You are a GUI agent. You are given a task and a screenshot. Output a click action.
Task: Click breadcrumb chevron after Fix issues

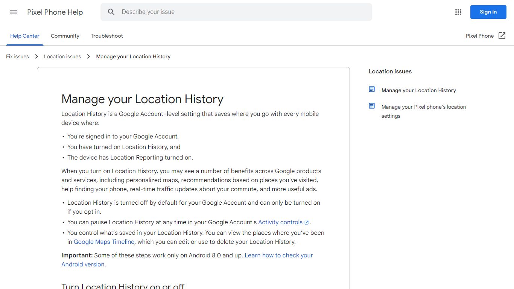tap(36, 56)
